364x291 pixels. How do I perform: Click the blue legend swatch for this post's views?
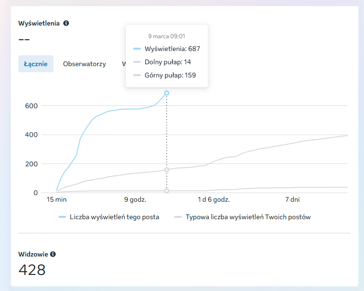point(62,217)
